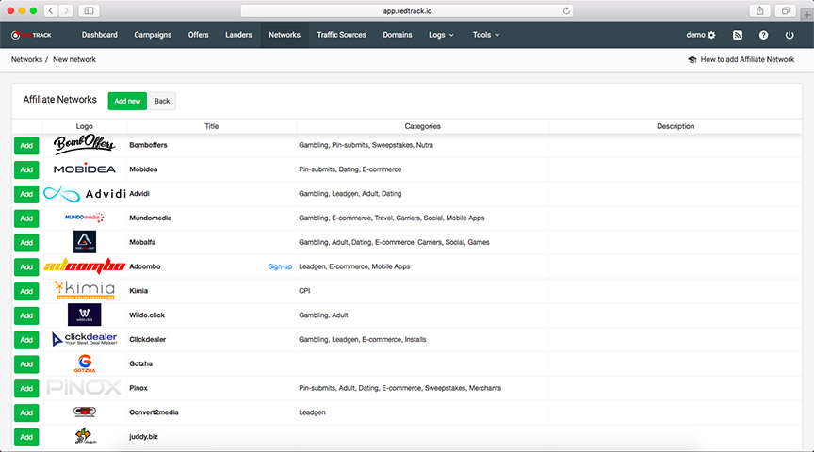Click the Back button
The height and width of the screenshot is (452, 814).
(162, 101)
